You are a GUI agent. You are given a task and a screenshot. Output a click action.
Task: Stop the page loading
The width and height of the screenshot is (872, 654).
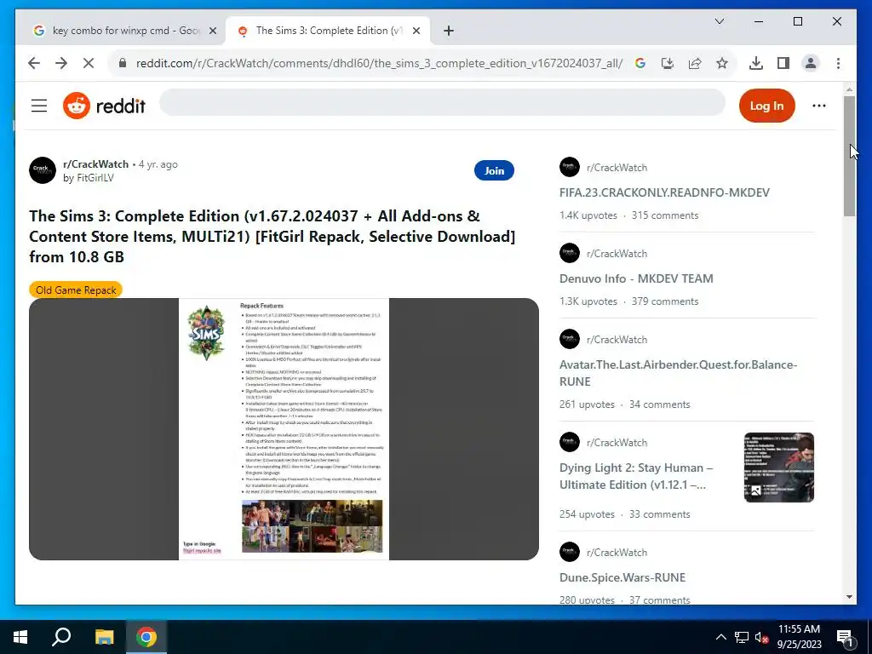point(89,63)
